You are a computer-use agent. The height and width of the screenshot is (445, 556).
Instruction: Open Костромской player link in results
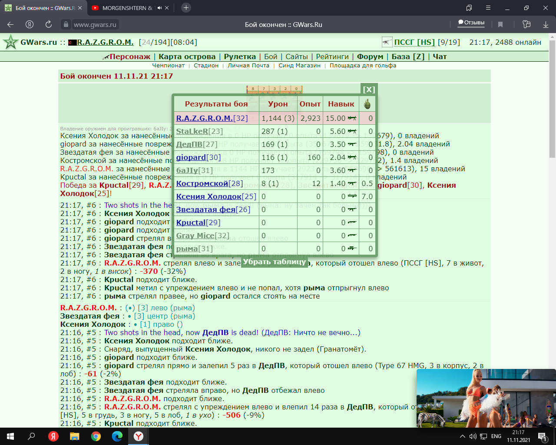pos(202,183)
